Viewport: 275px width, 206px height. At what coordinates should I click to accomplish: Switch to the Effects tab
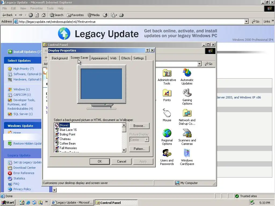click(x=126, y=58)
